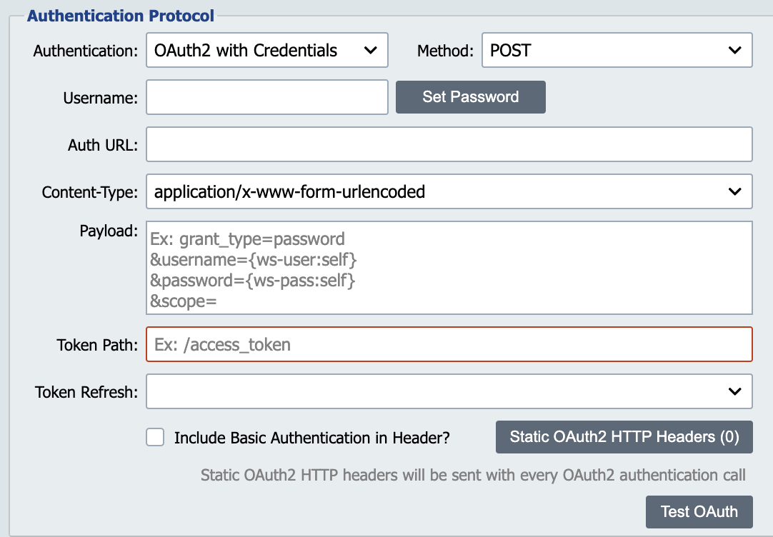Viewport: 773px width, 537px height.
Task: Open the Method dropdown set to POST
Action: pos(617,50)
